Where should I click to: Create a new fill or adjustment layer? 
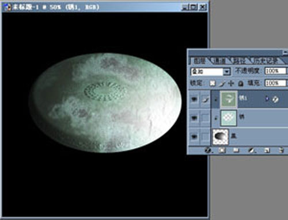(x=251, y=150)
